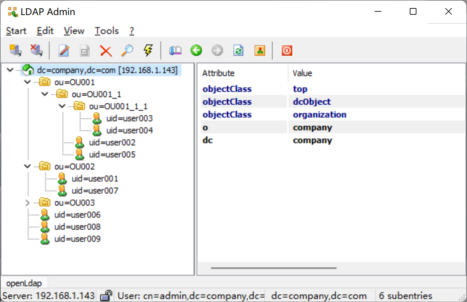Click the Connect to server toolbar icon
Viewport: 467px width, 302px height.
click(x=15, y=51)
